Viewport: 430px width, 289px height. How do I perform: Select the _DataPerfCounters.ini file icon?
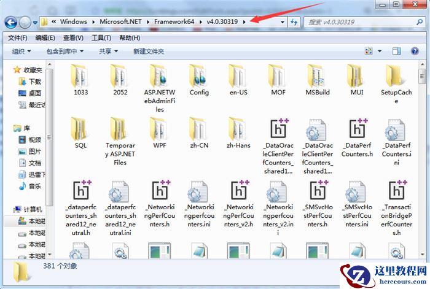point(396,129)
